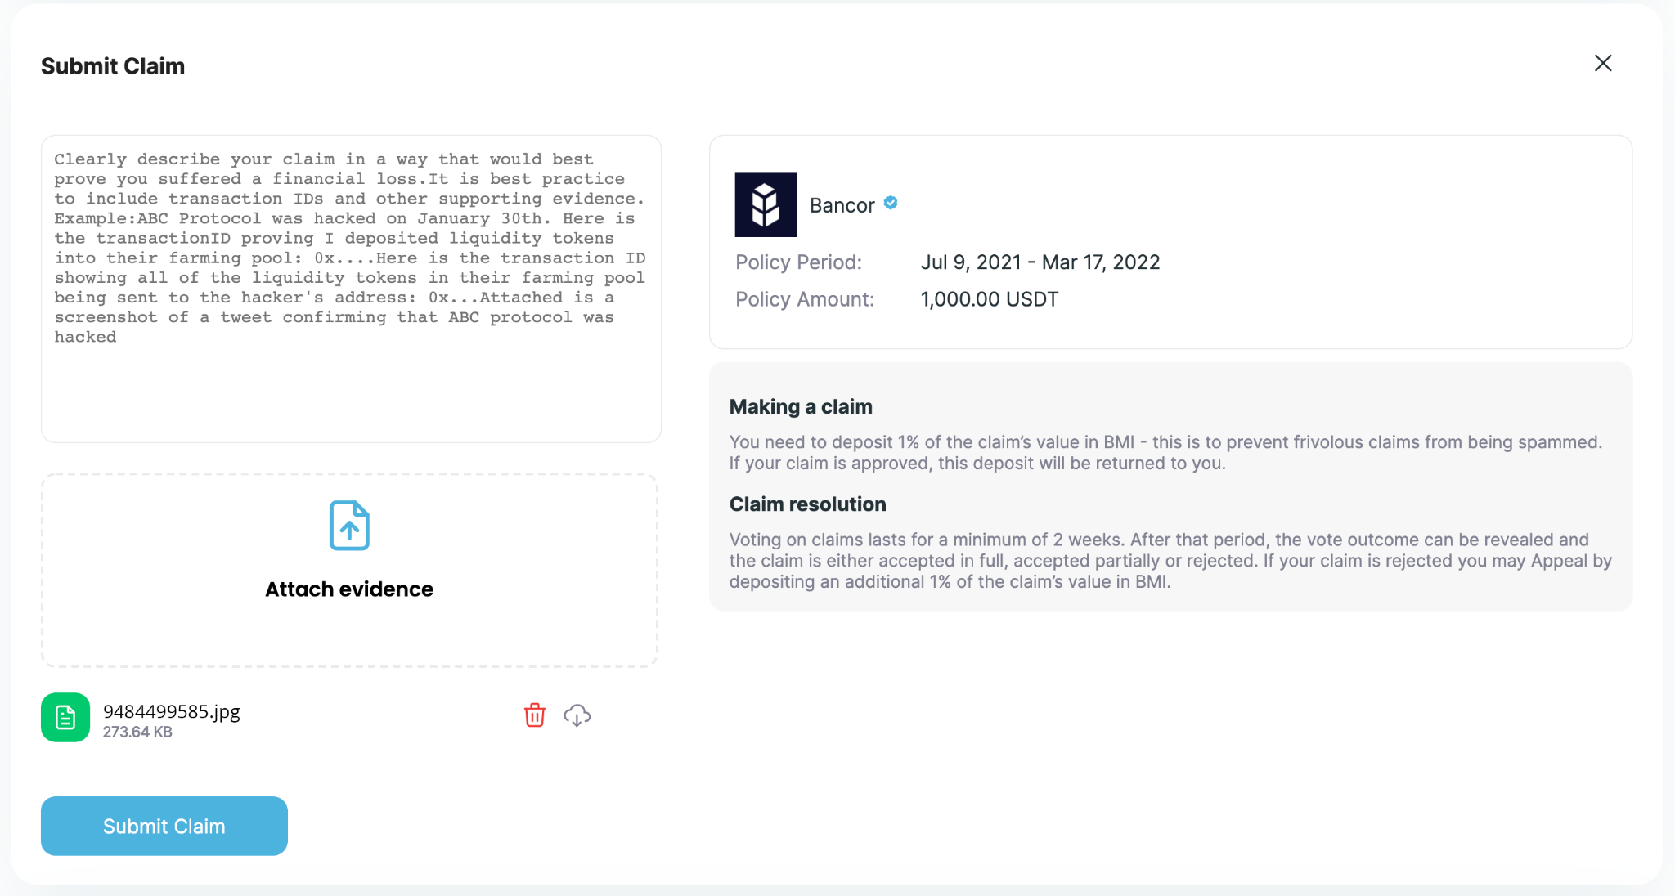Click the Bancor logo
The height and width of the screenshot is (896, 1675).
[766, 205]
